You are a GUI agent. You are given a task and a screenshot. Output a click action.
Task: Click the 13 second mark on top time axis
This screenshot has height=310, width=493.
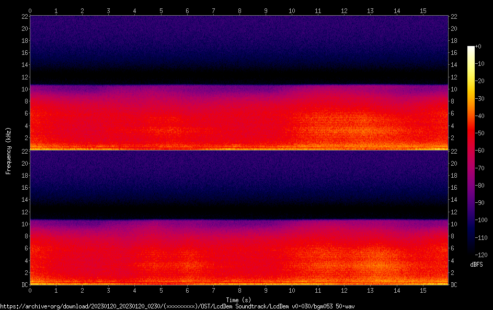click(x=370, y=10)
